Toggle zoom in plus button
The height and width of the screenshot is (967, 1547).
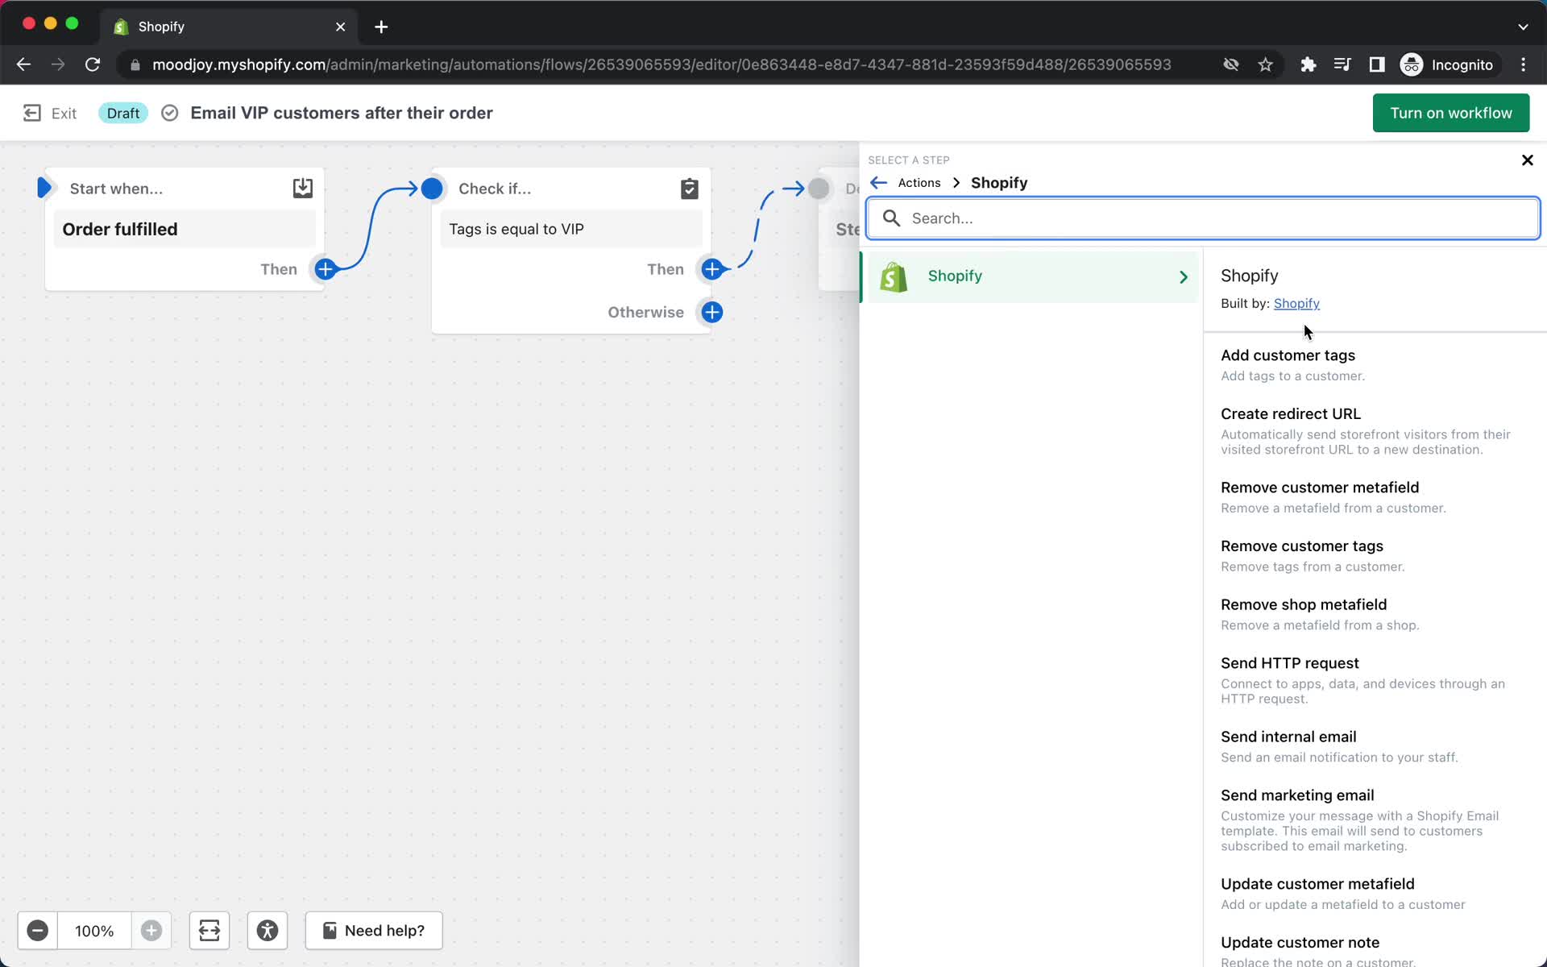[x=151, y=930]
